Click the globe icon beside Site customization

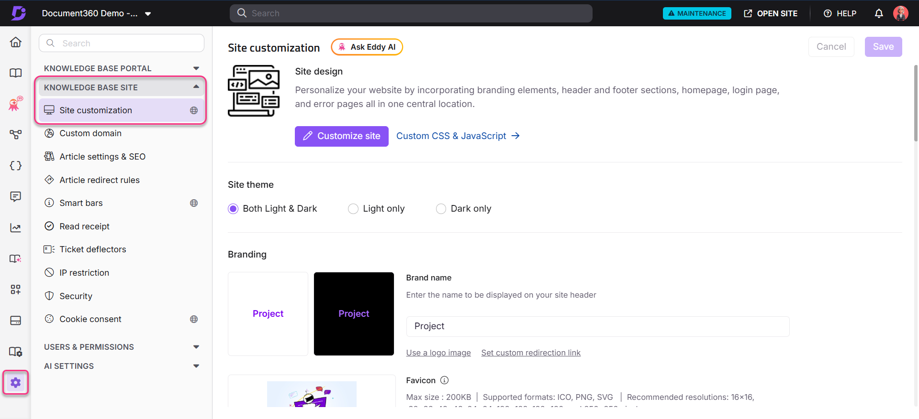tap(194, 110)
